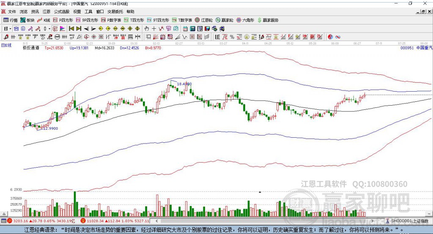Click the horizontal scrollbar right arrow
The image size is (433, 234).
pyautogui.click(x=372, y=221)
